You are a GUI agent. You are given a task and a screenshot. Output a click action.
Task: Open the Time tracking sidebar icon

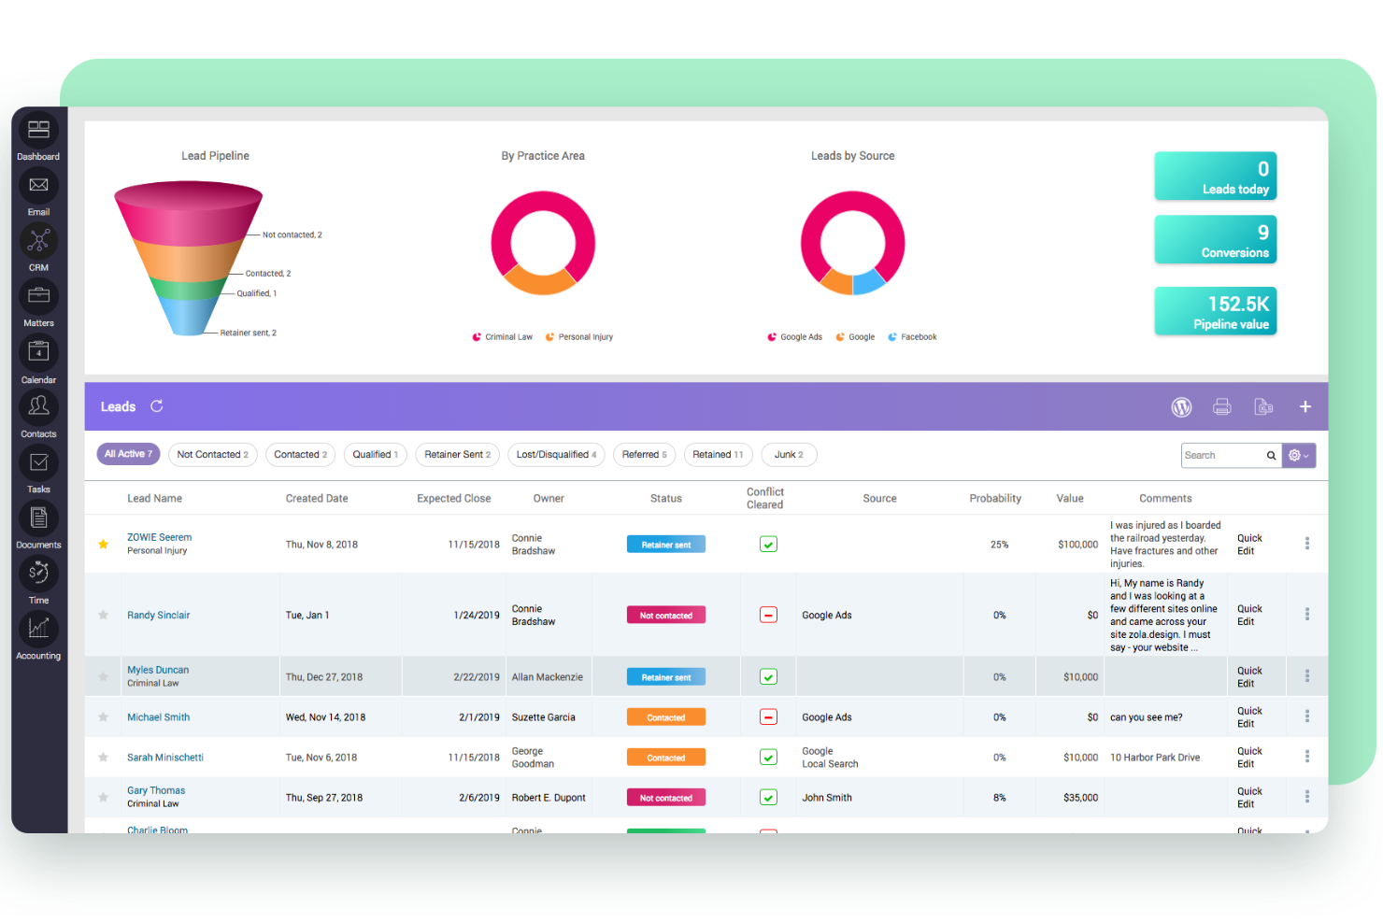coord(38,574)
